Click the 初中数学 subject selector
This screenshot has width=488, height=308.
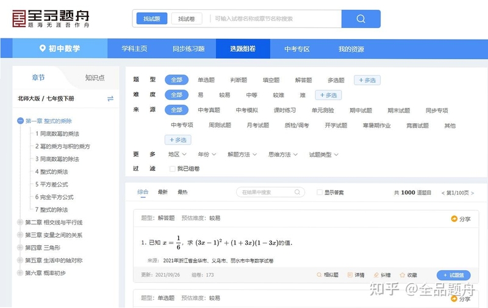click(x=60, y=48)
